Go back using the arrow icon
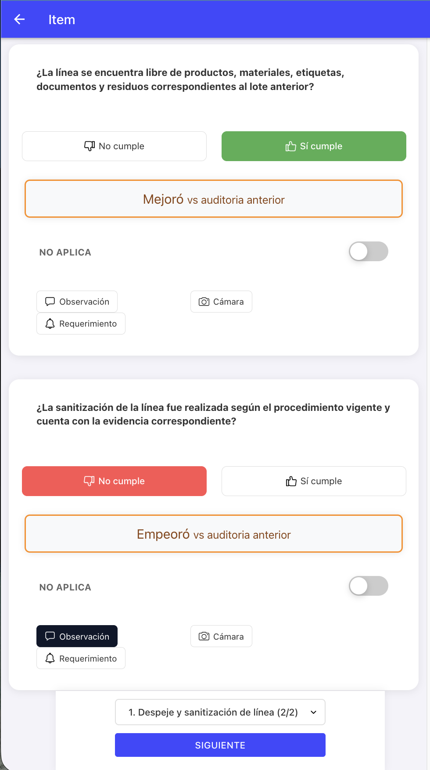This screenshot has height=770, width=430. [x=19, y=19]
